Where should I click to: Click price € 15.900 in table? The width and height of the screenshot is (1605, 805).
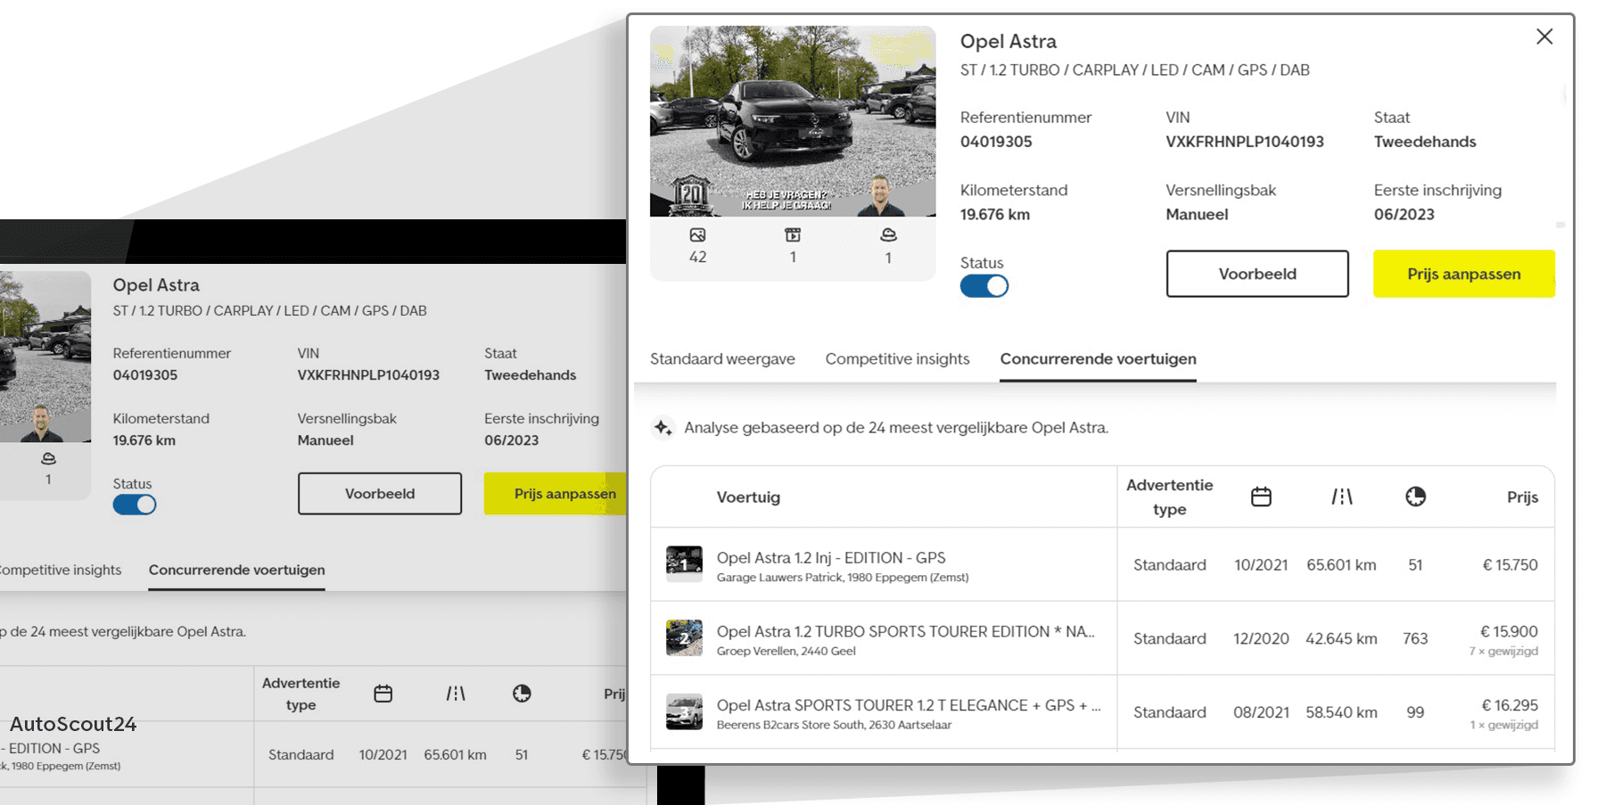pyautogui.click(x=1509, y=631)
